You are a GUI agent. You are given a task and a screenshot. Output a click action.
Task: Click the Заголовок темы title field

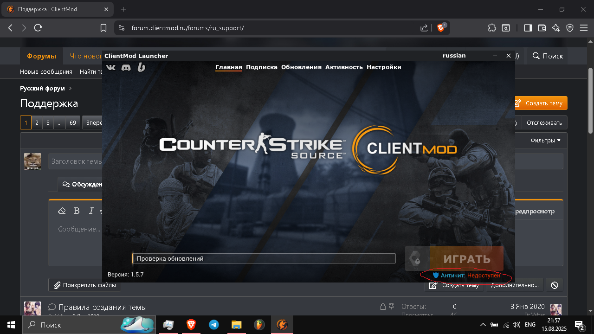pyautogui.click(x=305, y=161)
